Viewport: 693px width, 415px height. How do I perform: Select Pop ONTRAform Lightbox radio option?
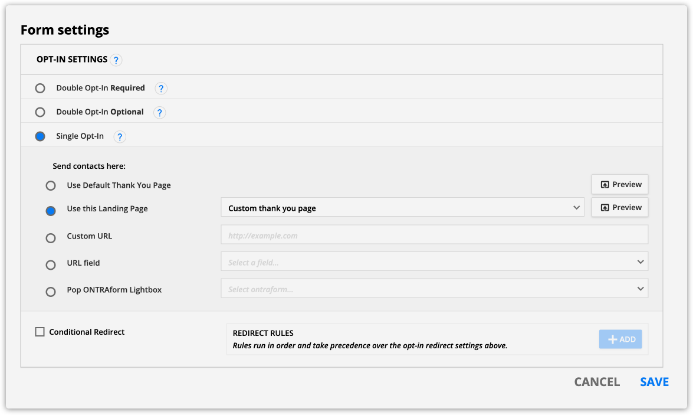51,292
